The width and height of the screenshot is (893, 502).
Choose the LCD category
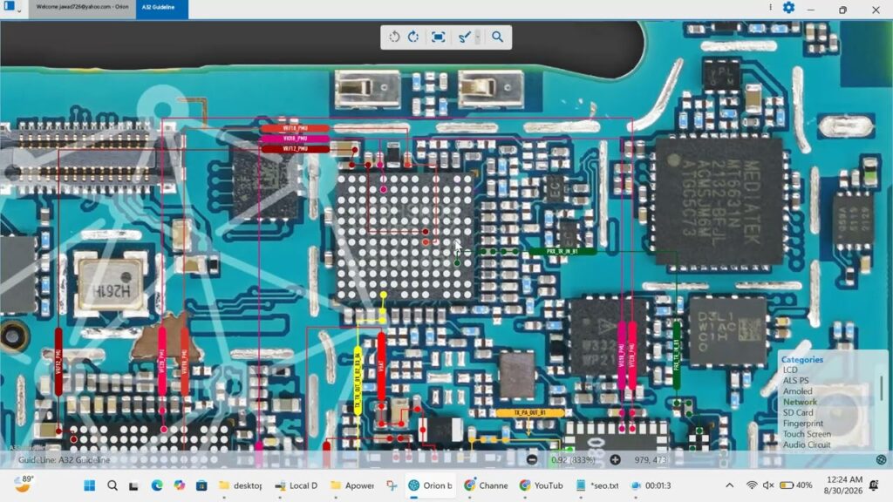[x=790, y=370]
